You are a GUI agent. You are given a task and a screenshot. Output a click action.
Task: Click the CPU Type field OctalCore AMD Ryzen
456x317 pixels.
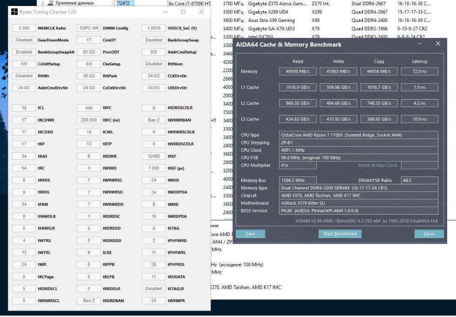click(x=359, y=135)
